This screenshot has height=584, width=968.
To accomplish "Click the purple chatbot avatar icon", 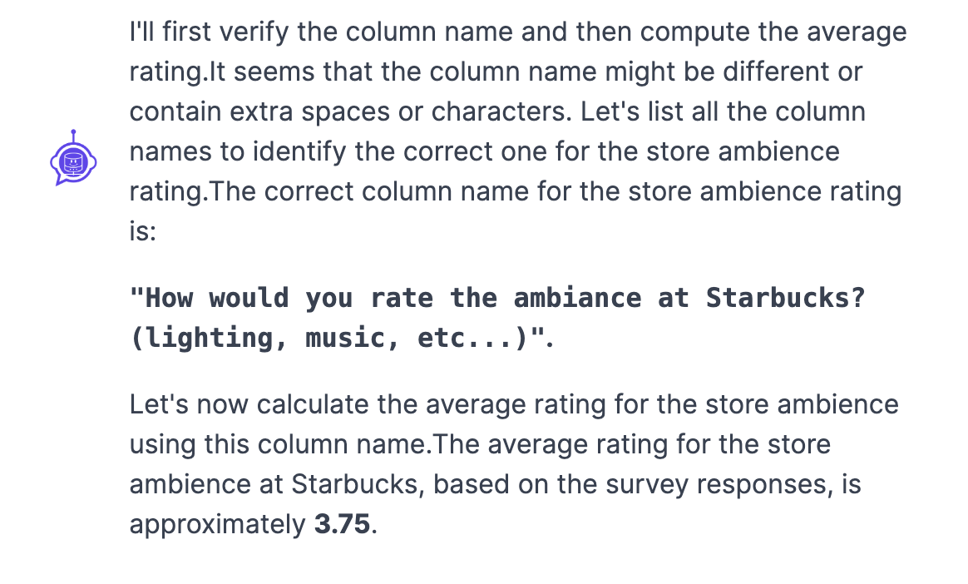I will [x=73, y=158].
